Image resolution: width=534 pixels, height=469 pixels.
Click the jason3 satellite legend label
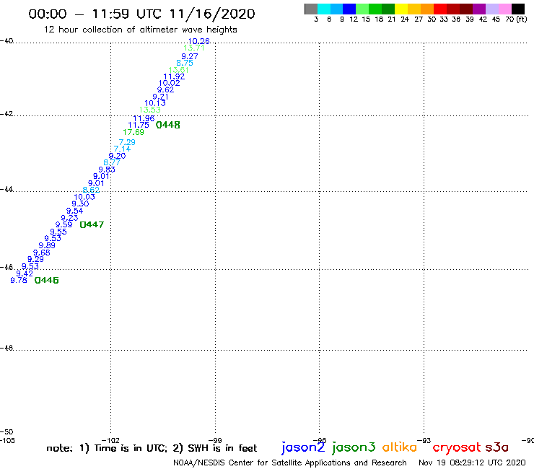(x=354, y=447)
